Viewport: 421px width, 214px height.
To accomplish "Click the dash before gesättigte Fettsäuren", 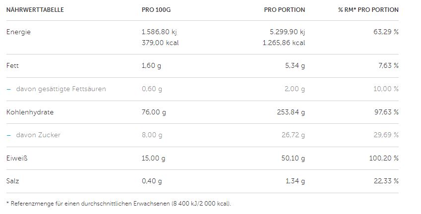I will pyautogui.click(x=8, y=89).
